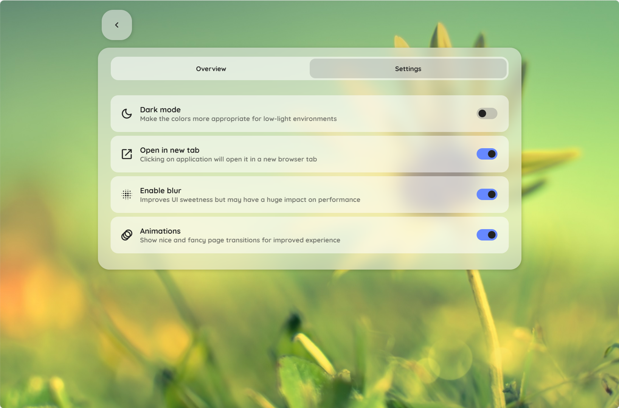Click the dotted Enable blur icon
The image size is (619, 408).
pos(127,195)
